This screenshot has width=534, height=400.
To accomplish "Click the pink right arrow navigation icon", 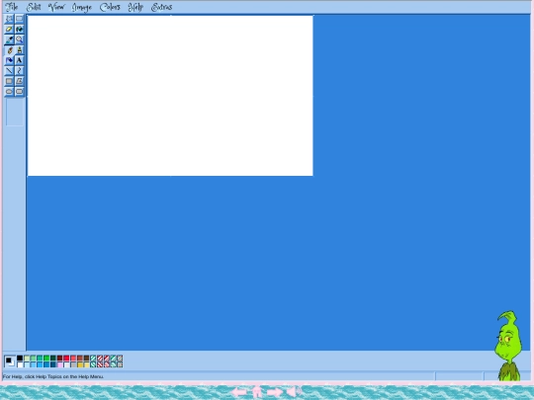I will tap(275, 392).
